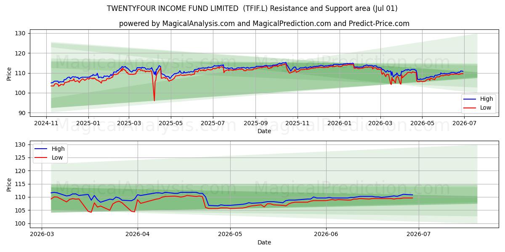
Task: Click the bottom chart 'Date' axis label
Action: point(264,242)
